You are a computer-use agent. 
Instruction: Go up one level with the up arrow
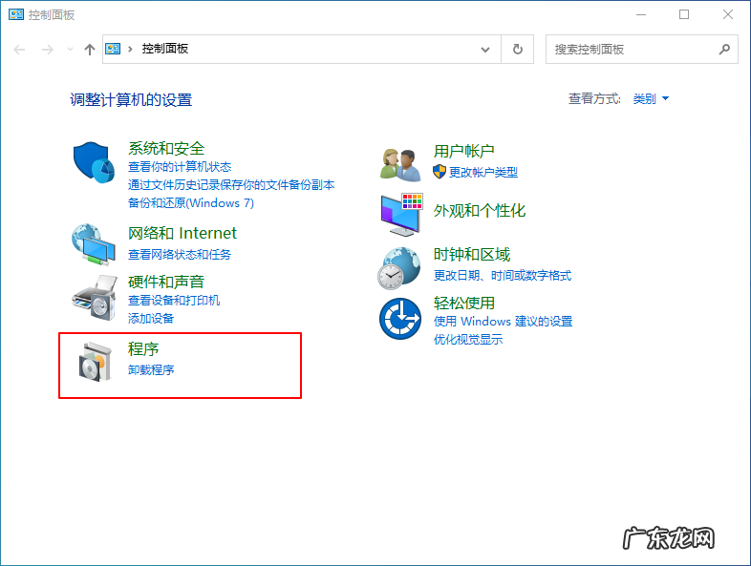tap(89, 50)
